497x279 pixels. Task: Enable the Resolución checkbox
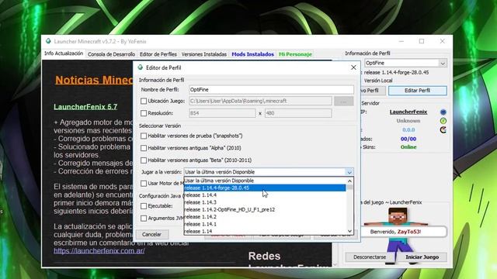point(144,113)
